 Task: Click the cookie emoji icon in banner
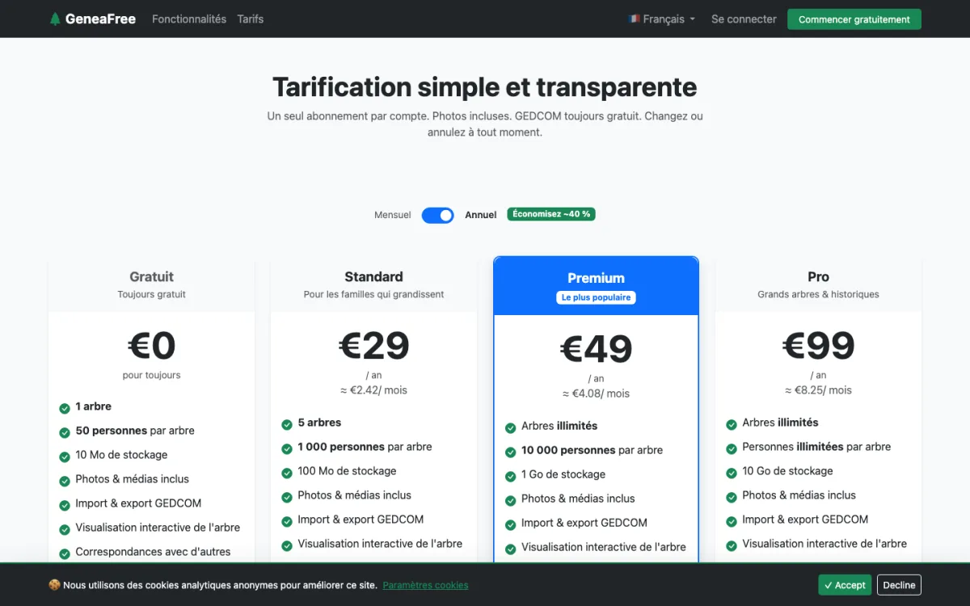point(54,585)
